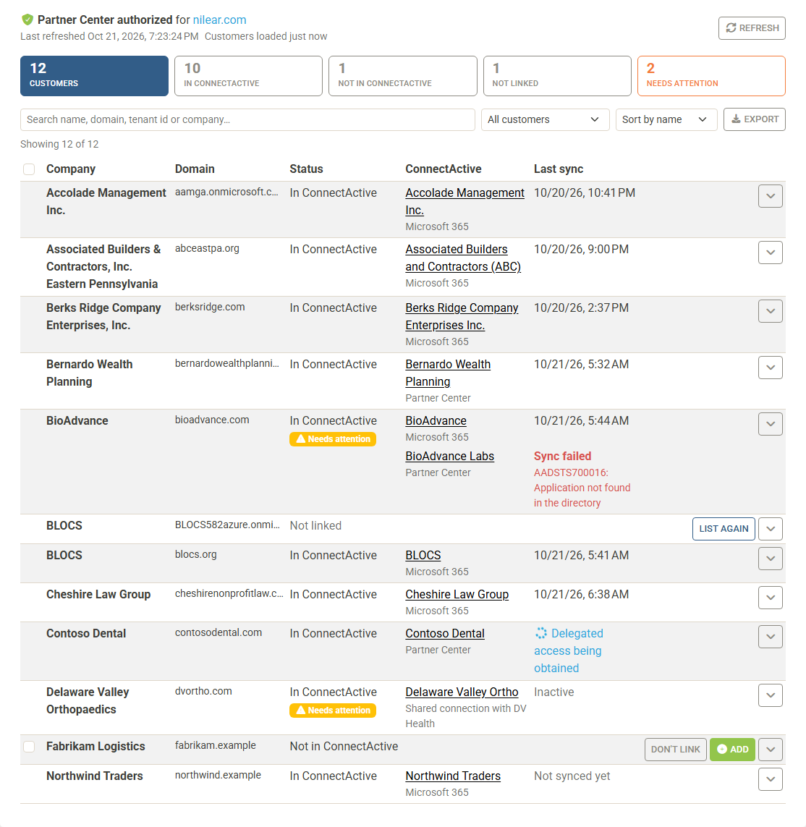This screenshot has width=806, height=827.
Task: Expand the Bernardo Wealth Planning row
Action: 770,368
